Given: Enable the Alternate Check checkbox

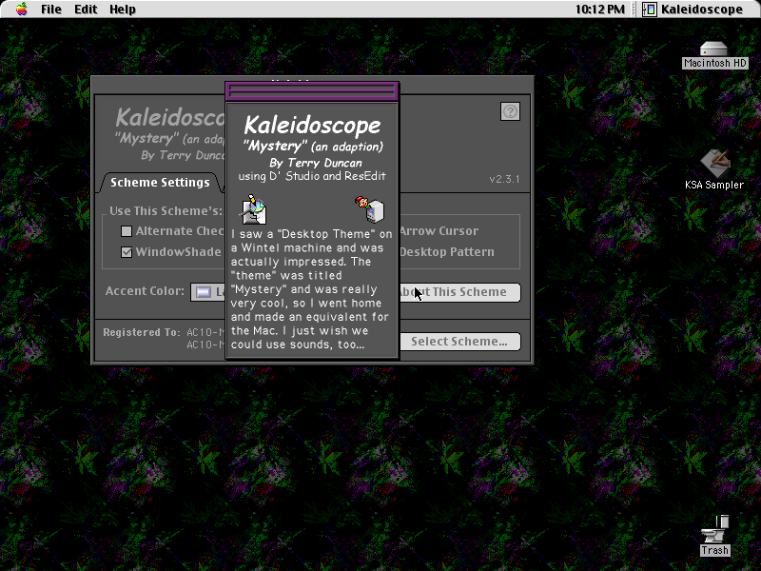Looking at the screenshot, I should (127, 231).
